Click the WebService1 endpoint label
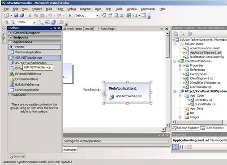This screenshot has height=165, width=227. 92,90
